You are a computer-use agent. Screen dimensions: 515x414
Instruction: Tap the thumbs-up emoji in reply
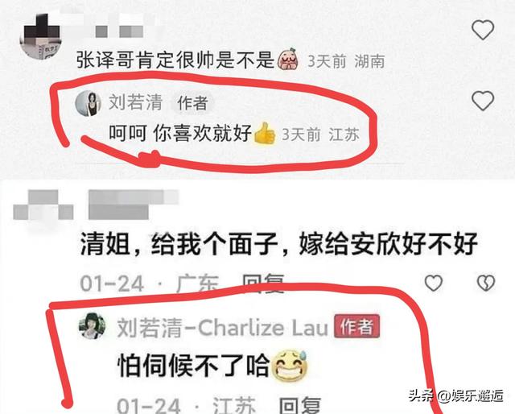click(265, 133)
